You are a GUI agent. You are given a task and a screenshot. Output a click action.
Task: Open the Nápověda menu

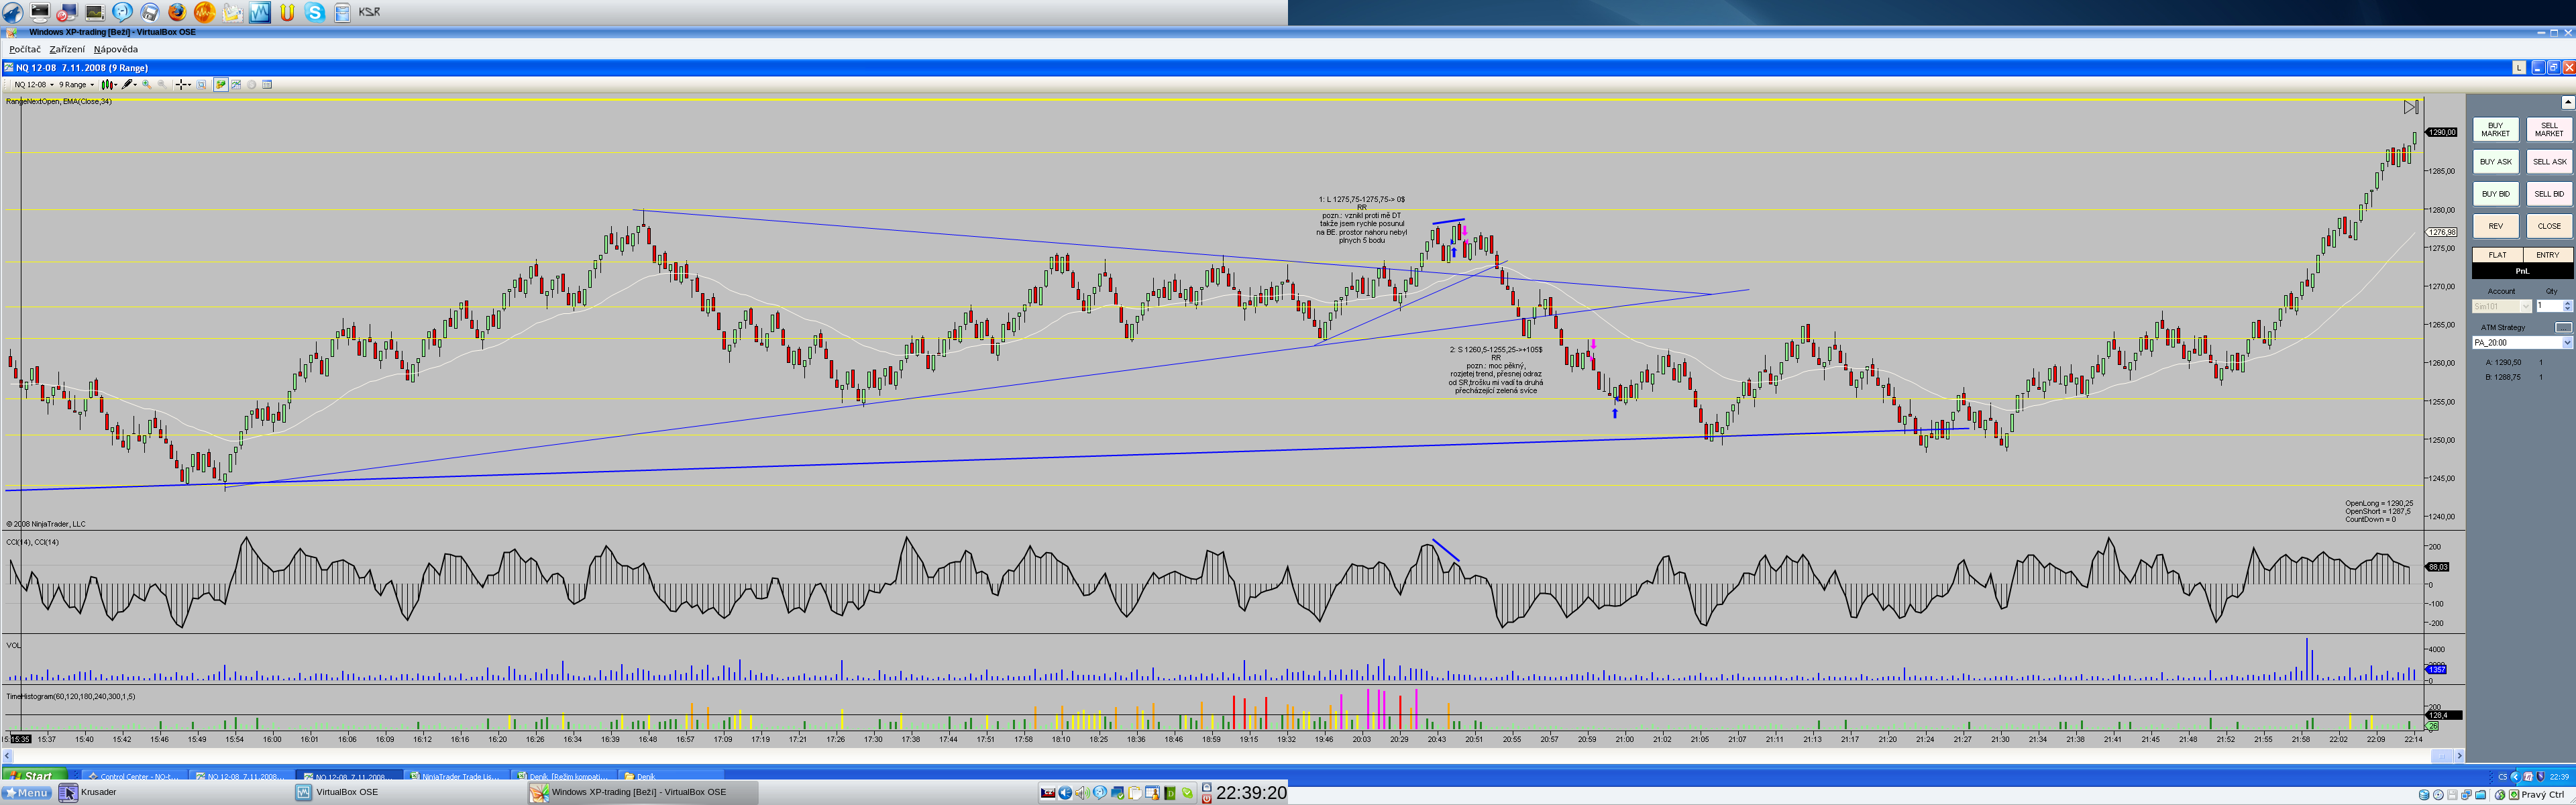(116, 49)
